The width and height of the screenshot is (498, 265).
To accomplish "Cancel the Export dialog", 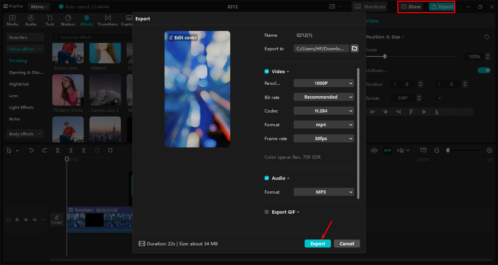I will (x=347, y=243).
